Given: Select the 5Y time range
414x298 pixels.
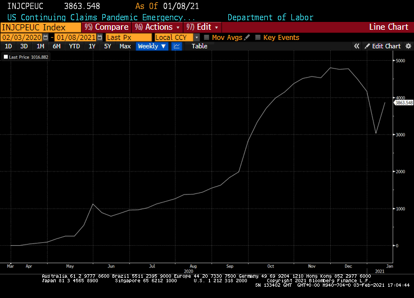Looking at the screenshot, I should coord(107,46).
